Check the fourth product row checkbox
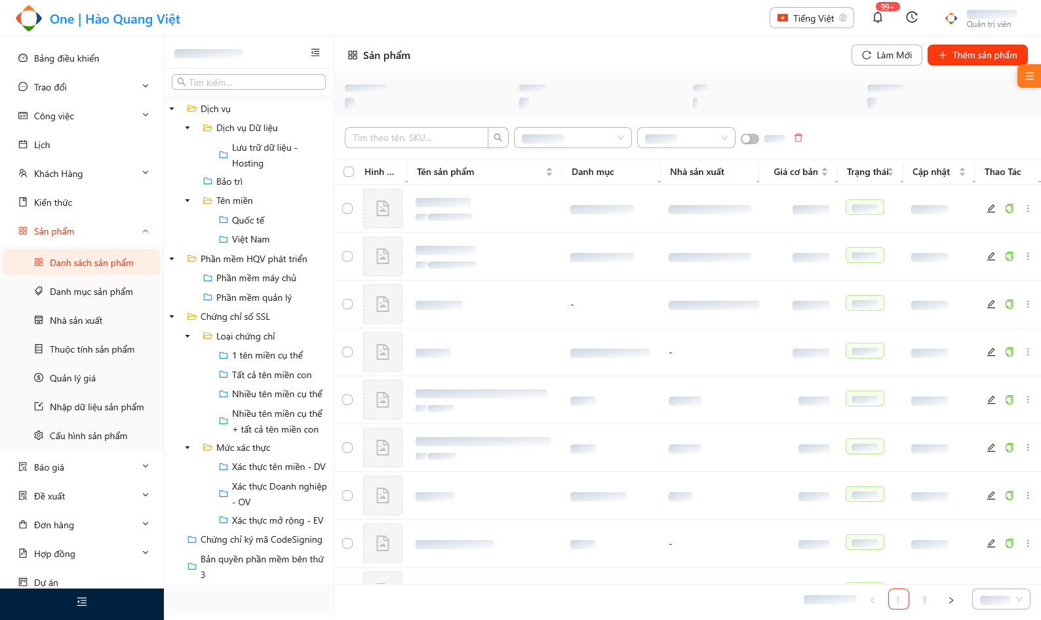 tap(347, 352)
